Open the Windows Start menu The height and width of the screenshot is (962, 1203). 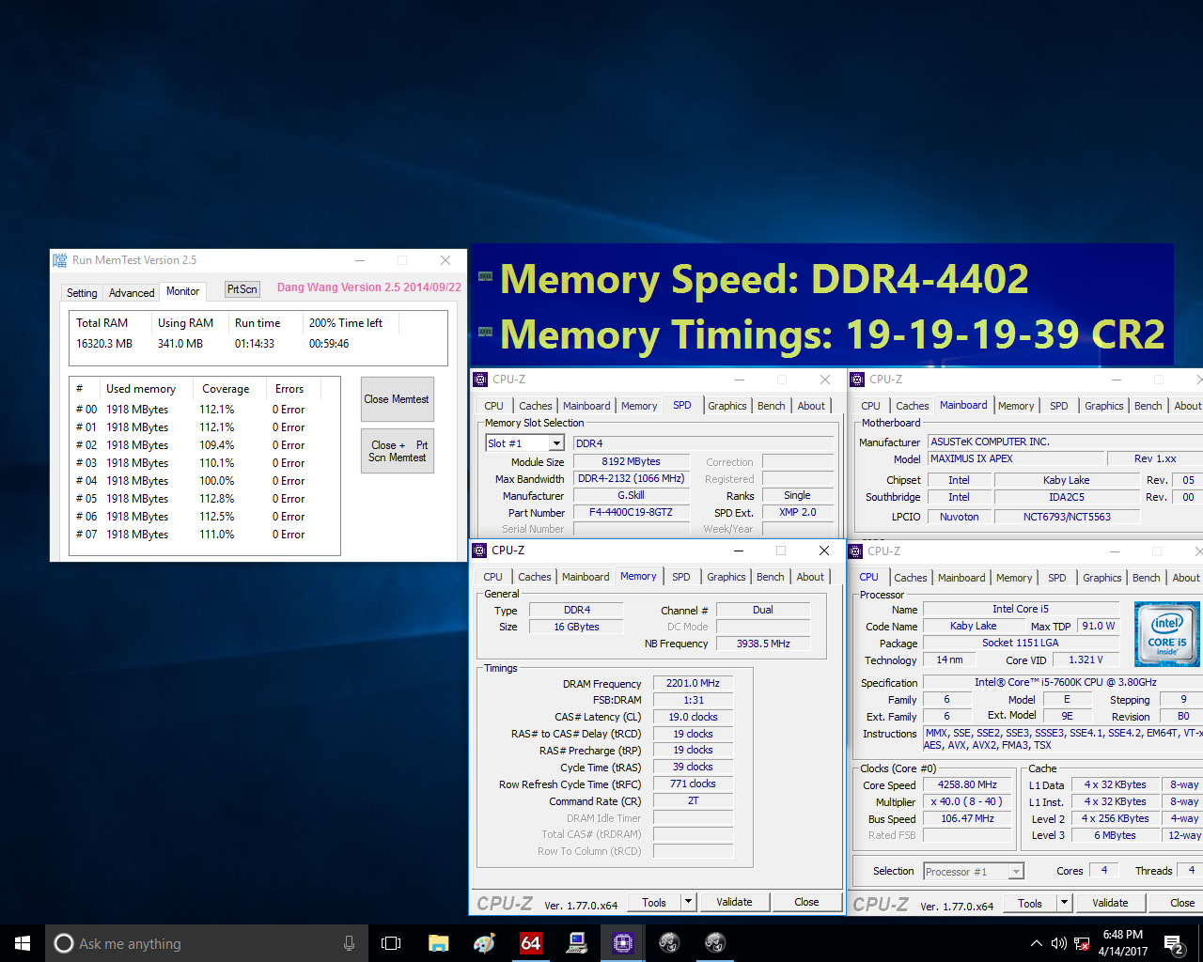coord(22,943)
